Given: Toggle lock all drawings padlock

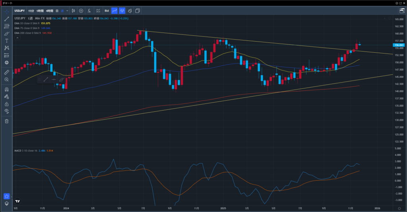Looking at the screenshot, I should click(x=6, y=104).
